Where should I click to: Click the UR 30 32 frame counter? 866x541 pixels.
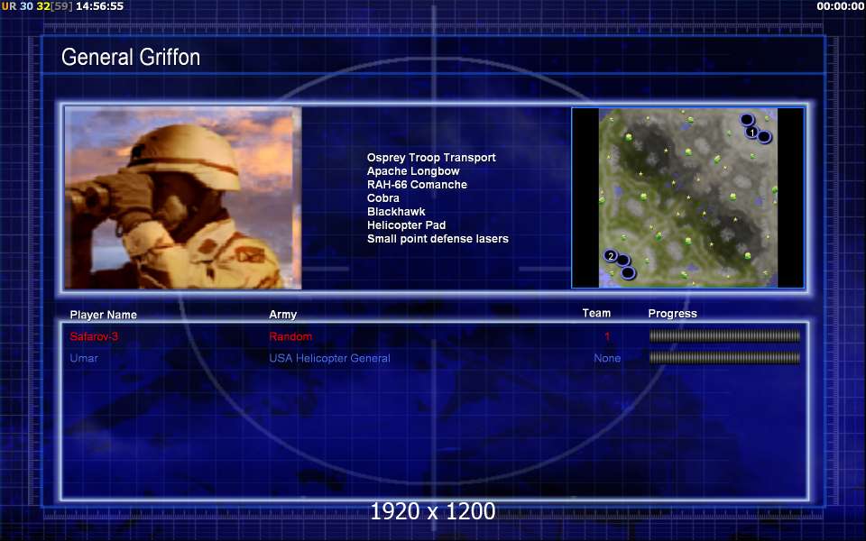coord(37,6)
